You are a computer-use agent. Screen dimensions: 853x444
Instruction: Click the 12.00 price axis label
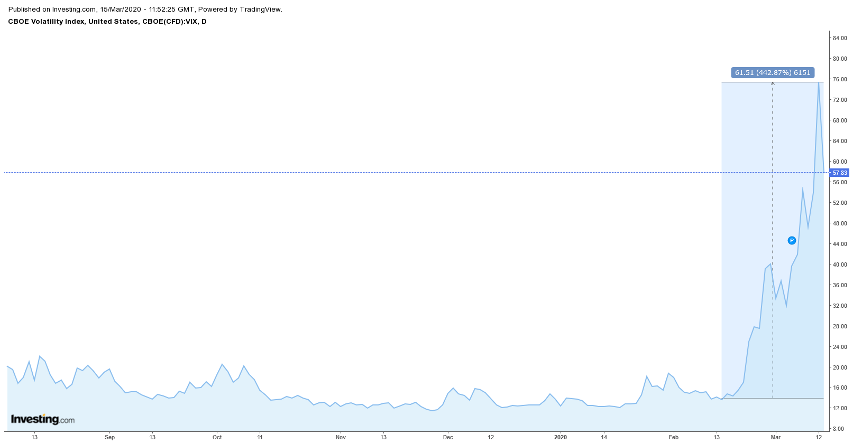pyautogui.click(x=840, y=408)
